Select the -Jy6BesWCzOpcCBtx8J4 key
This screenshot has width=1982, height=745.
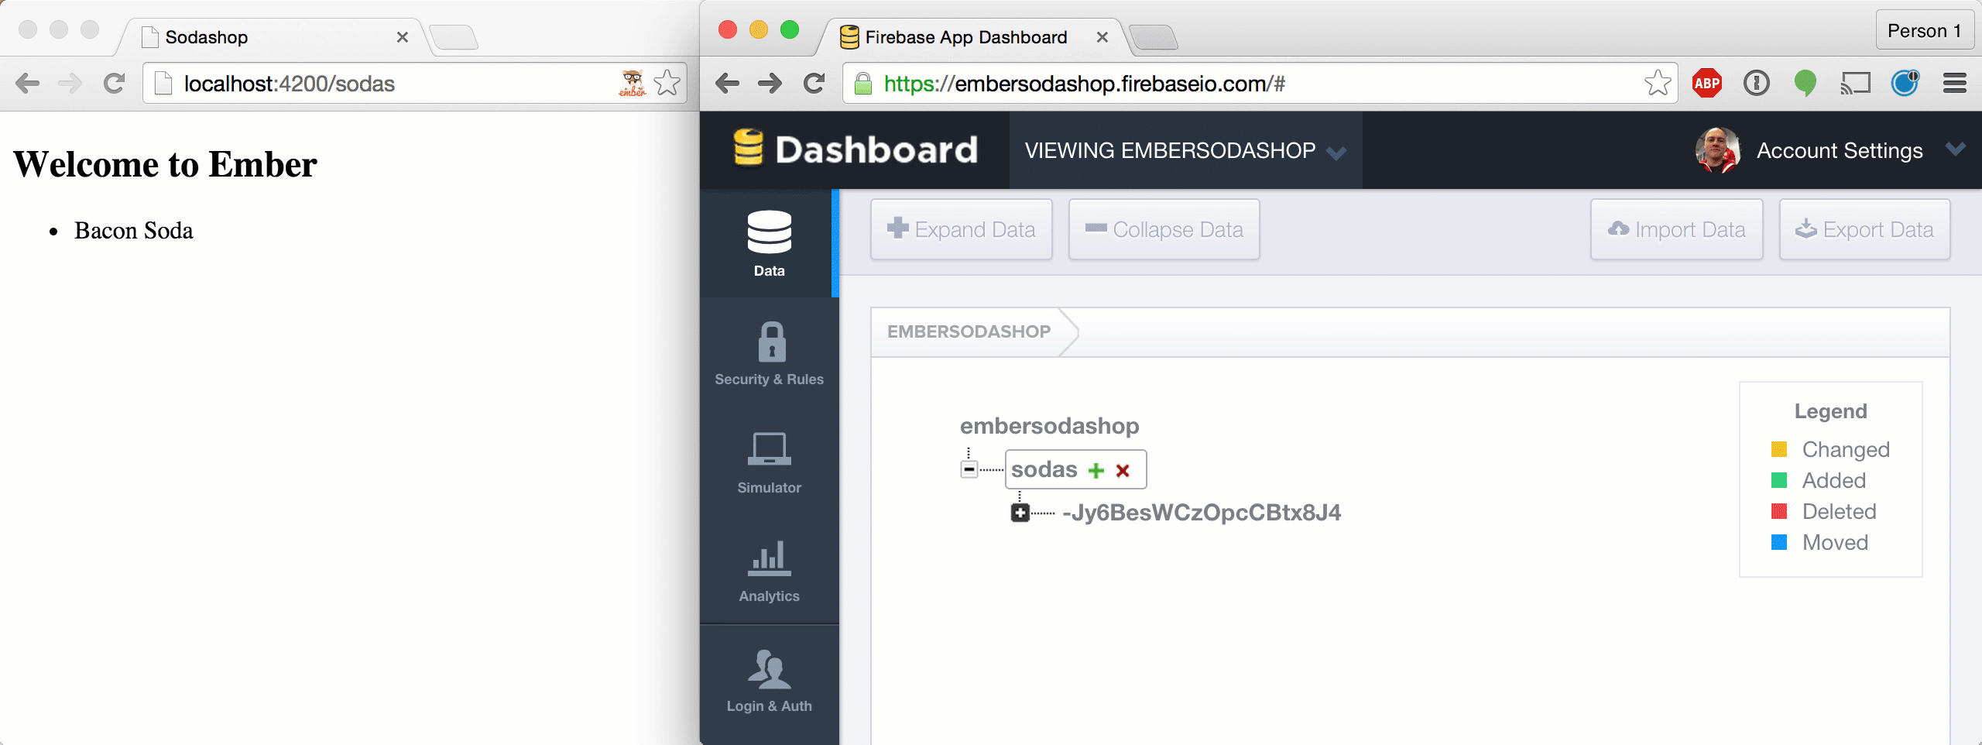point(1202,513)
